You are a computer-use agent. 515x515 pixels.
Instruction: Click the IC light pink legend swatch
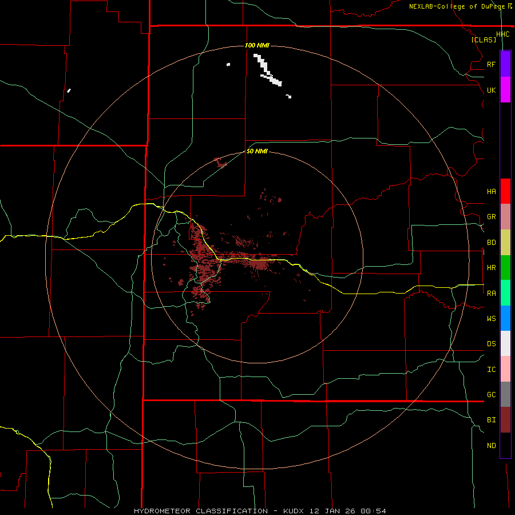click(x=505, y=369)
